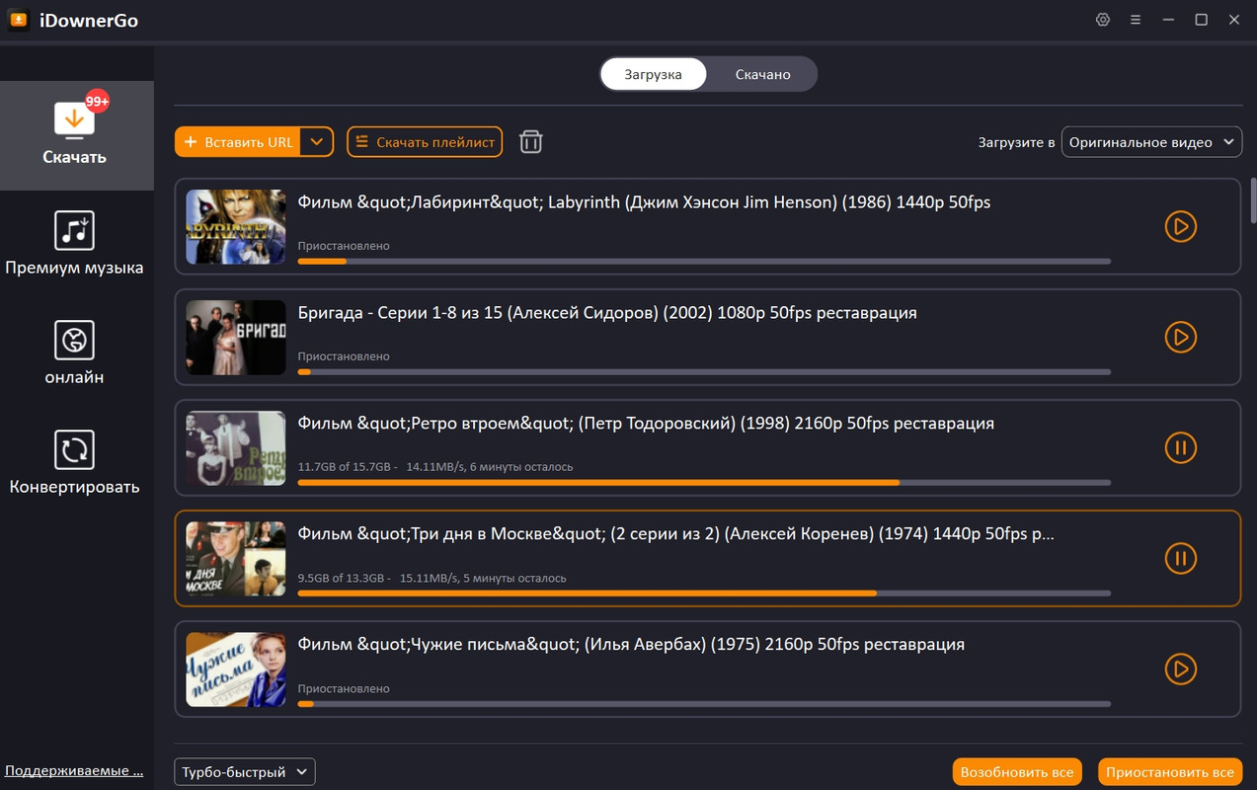Click the Вставить URL button
Screen dimensions: 1257x790
(x=237, y=142)
